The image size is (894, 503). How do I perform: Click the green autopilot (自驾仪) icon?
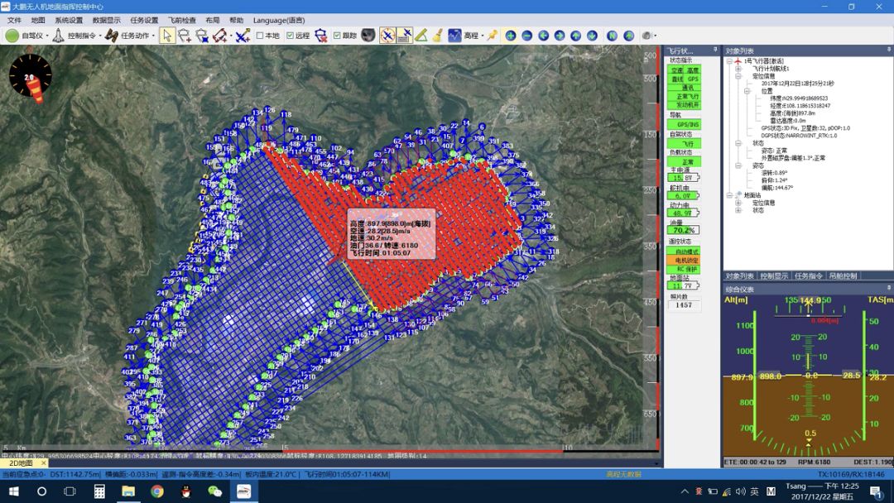coord(12,36)
